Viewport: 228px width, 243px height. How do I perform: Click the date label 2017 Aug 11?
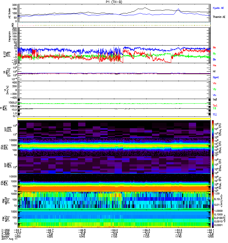[x=9, y=239]
